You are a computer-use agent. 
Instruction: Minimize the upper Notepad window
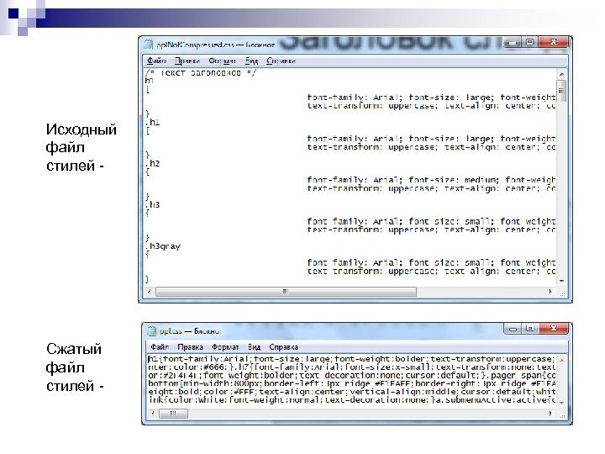pyautogui.click(x=513, y=42)
